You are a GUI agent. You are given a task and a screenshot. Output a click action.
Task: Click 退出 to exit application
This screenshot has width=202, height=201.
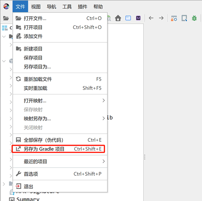click(60, 187)
